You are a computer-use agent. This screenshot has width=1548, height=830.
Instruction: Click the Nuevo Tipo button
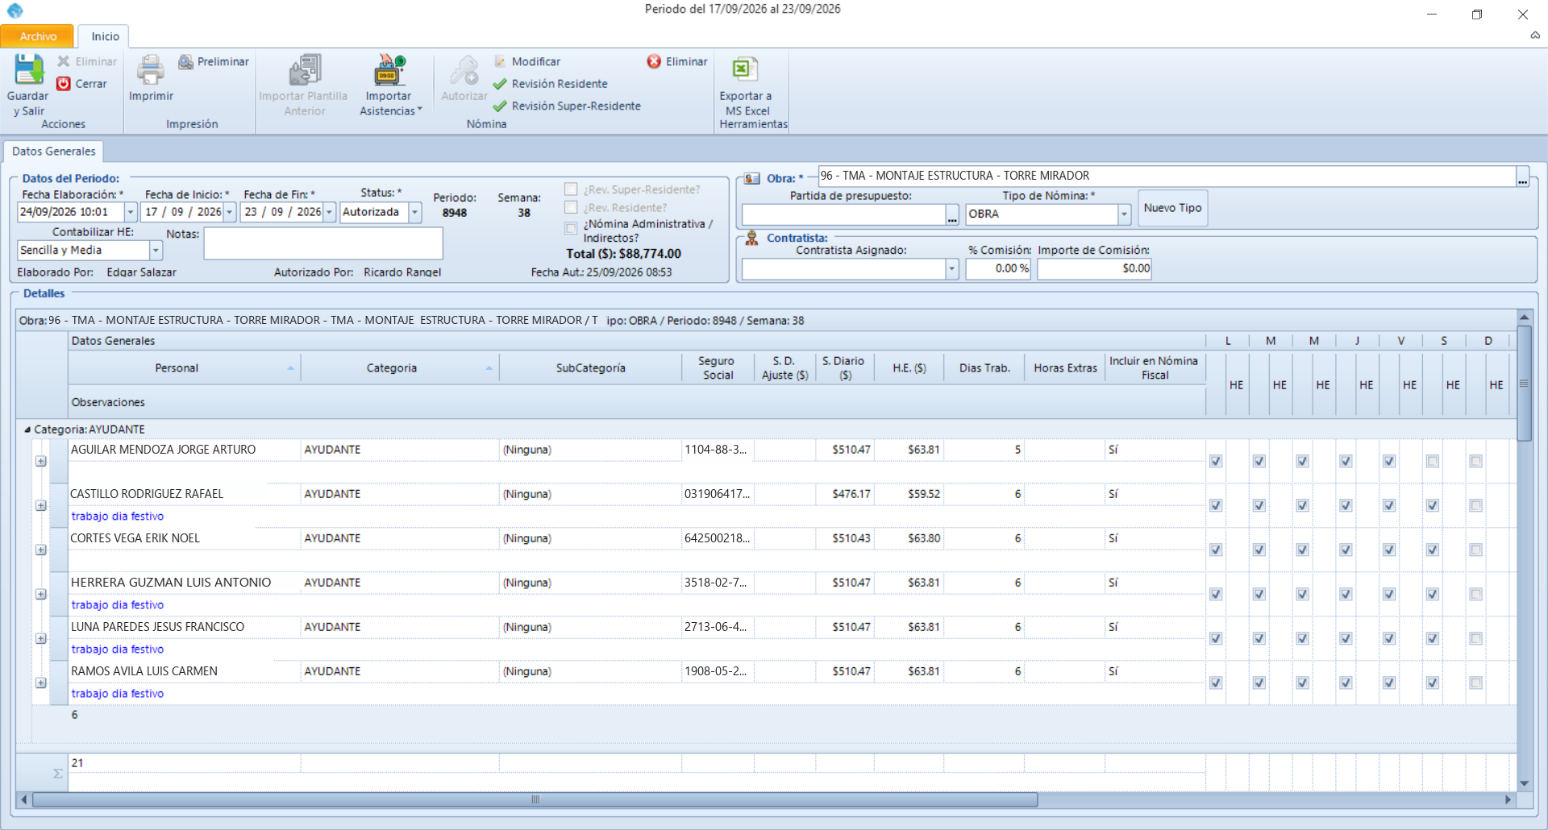pos(1172,208)
